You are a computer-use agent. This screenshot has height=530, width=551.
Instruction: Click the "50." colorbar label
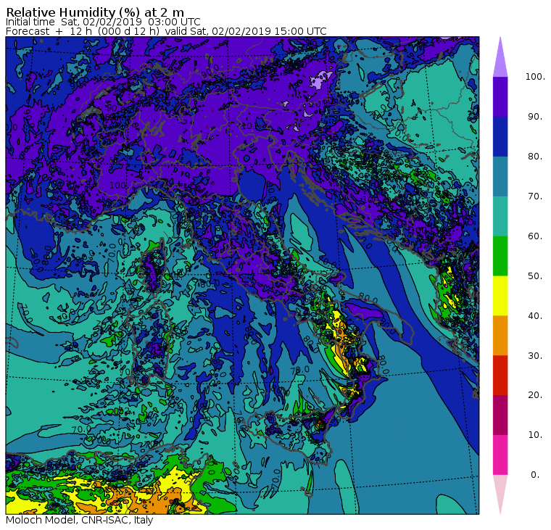coord(535,276)
